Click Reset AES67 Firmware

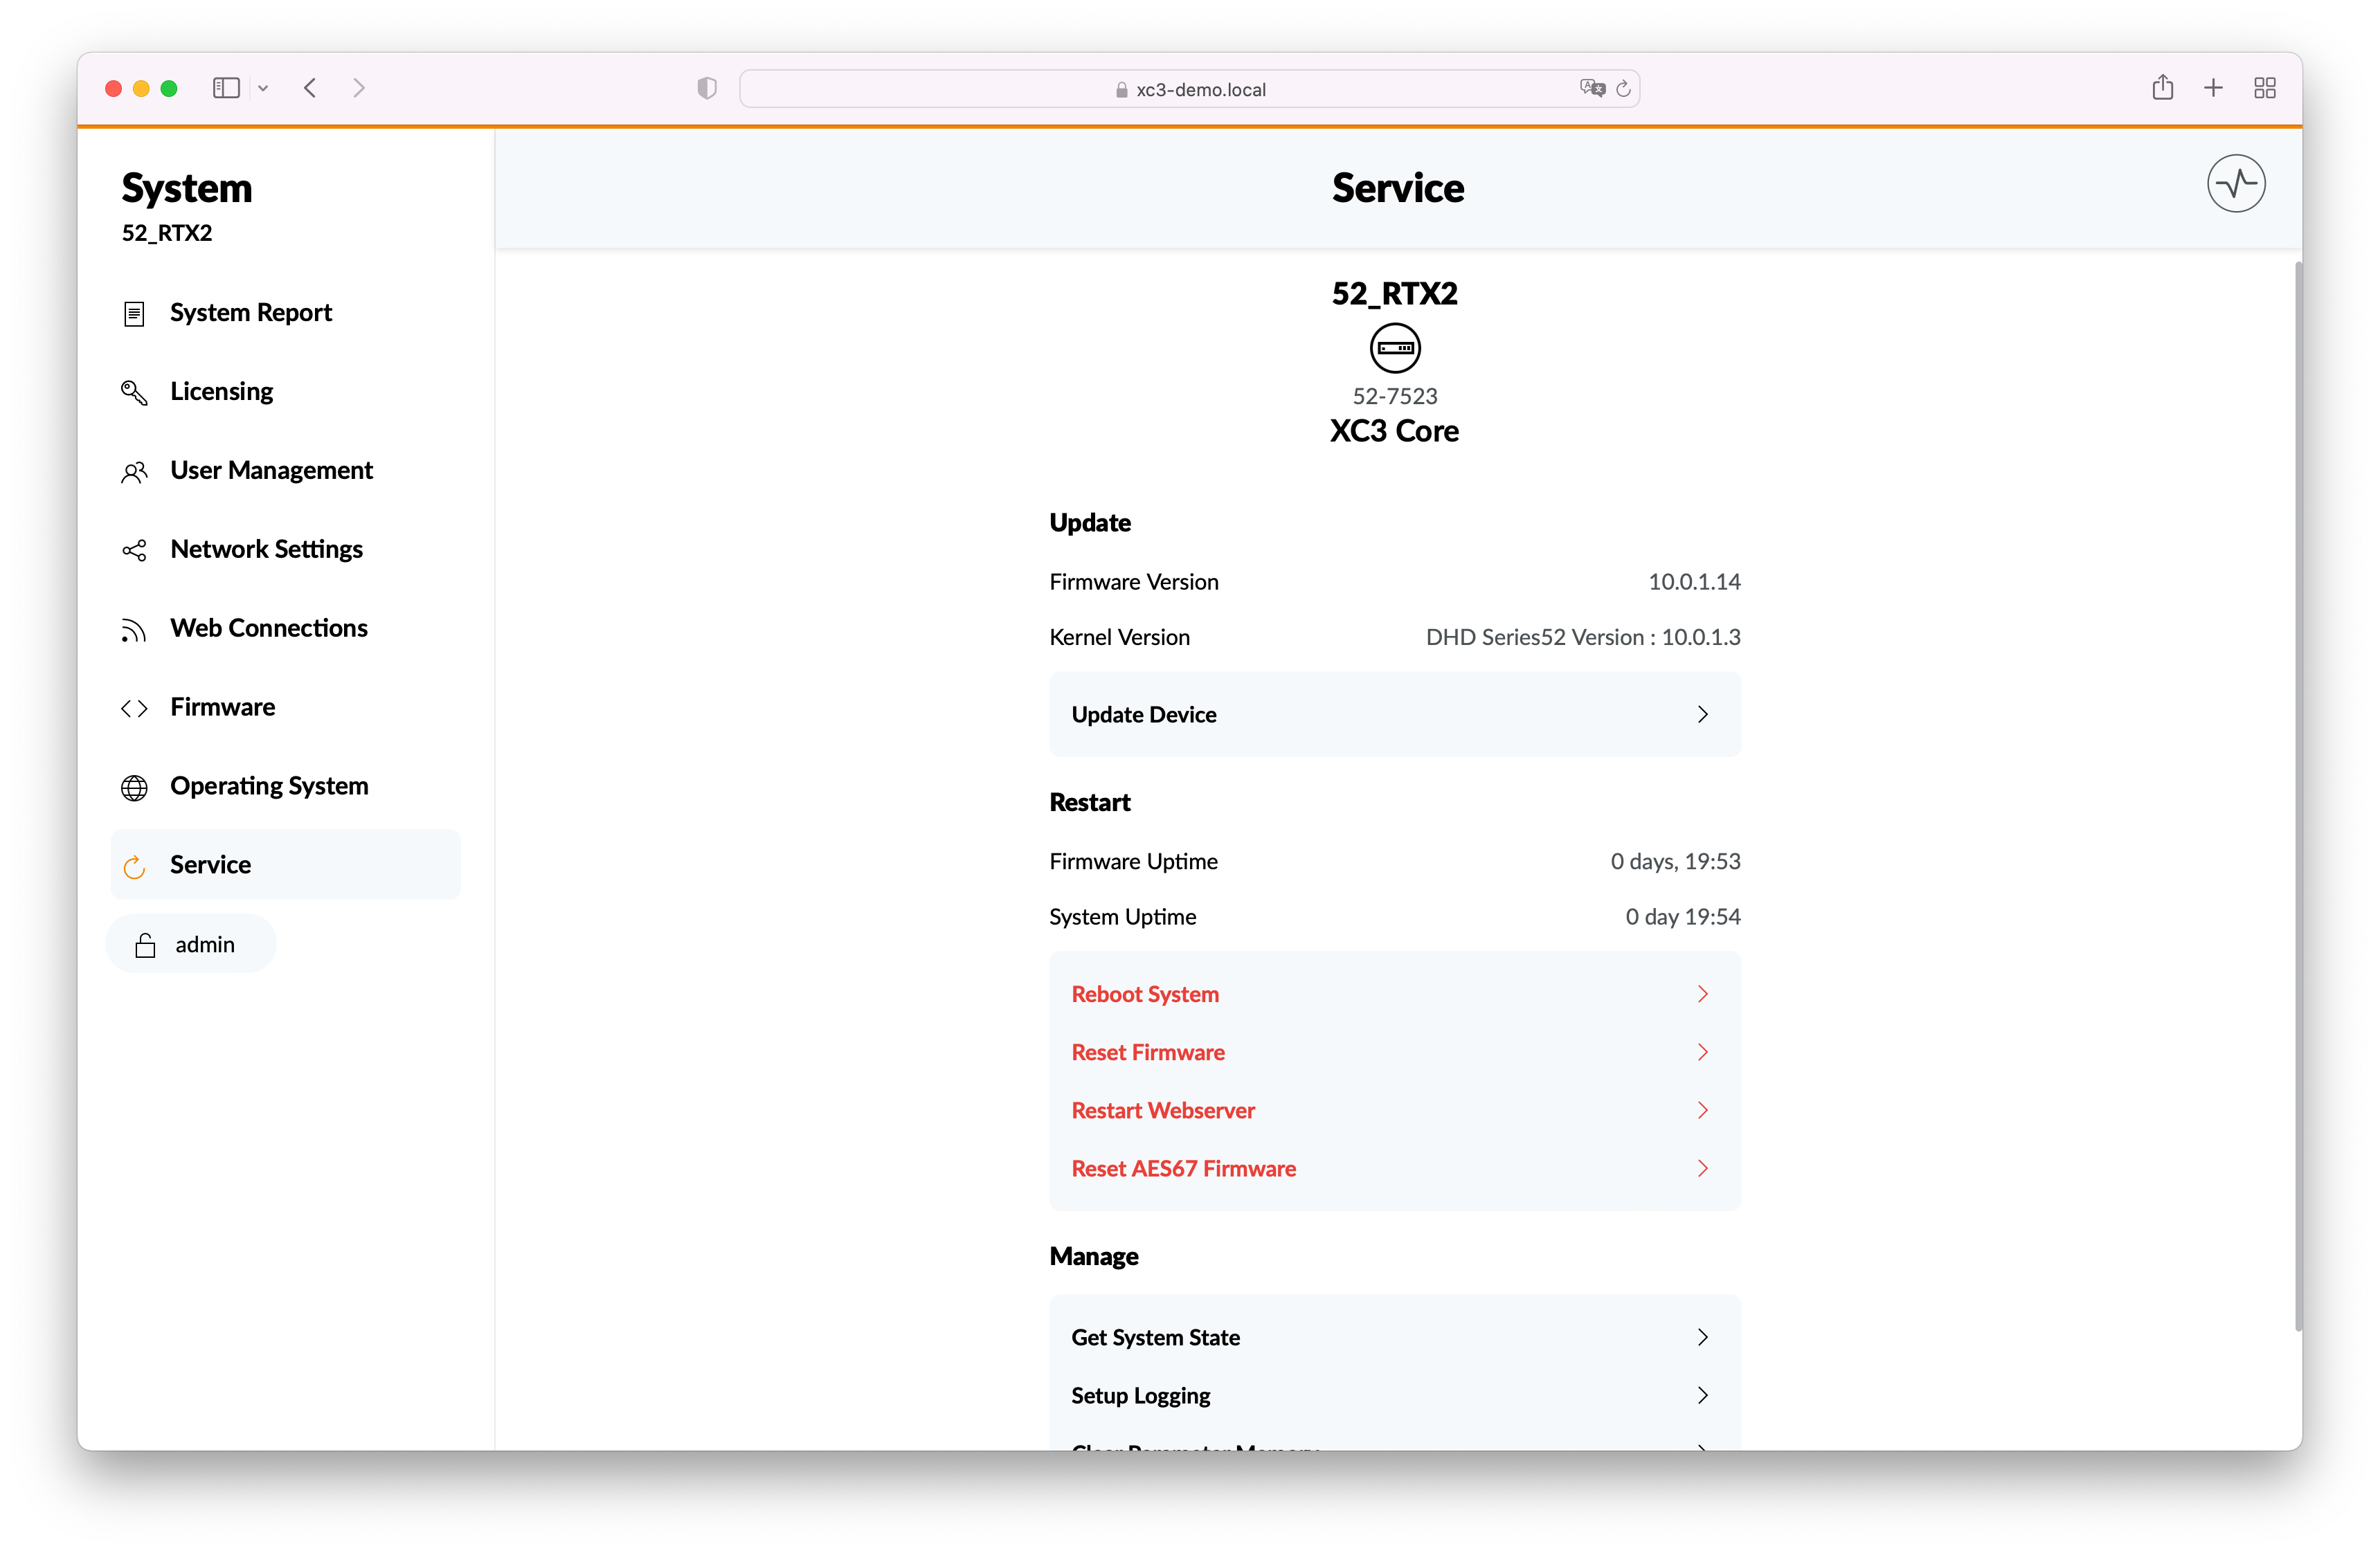[1395, 1168]
